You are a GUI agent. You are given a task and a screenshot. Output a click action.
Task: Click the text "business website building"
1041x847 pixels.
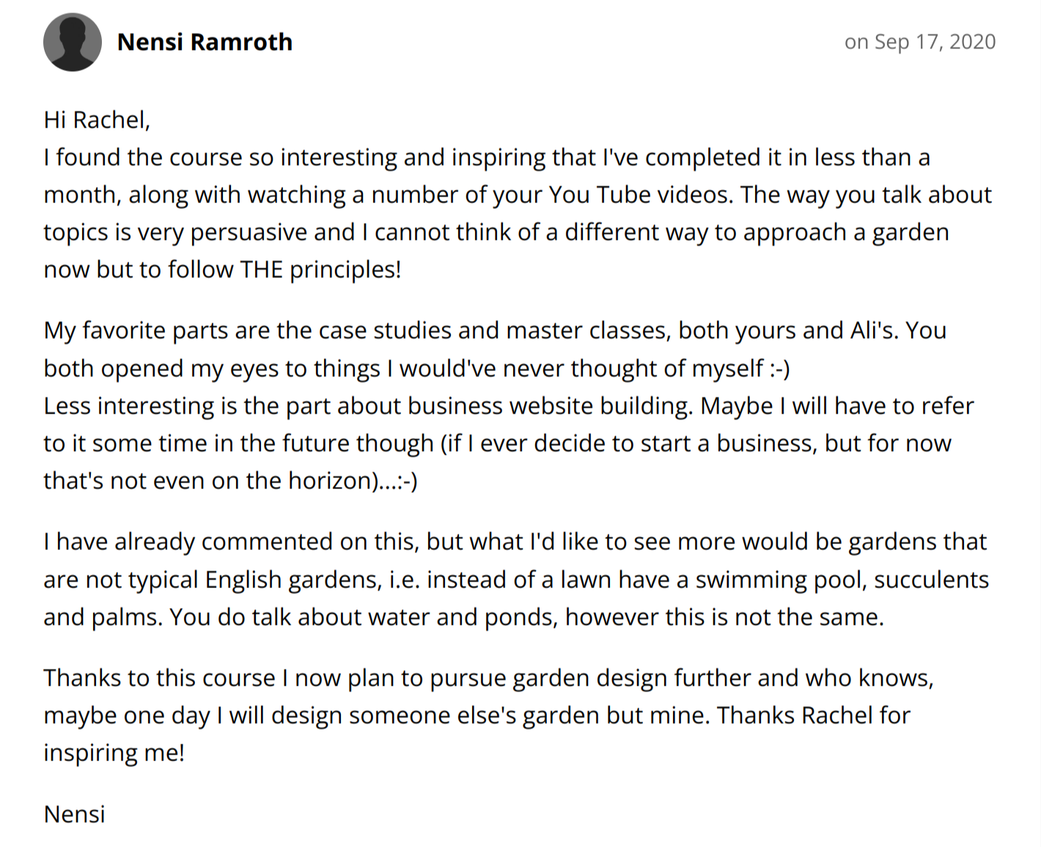(550, 406)
